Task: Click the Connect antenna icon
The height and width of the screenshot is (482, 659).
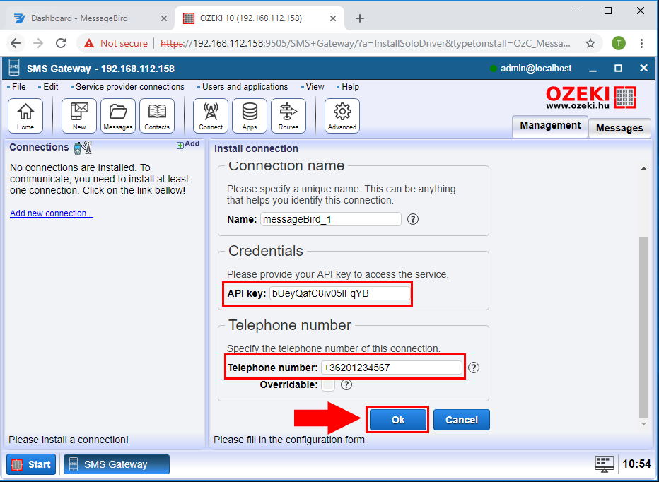Action: (x=211, y=115)
